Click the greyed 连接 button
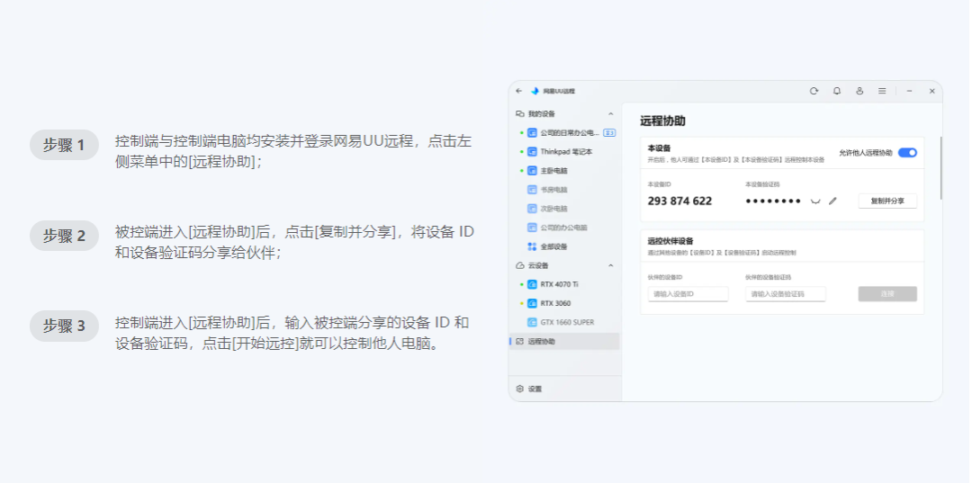 [x=887, y=293]
